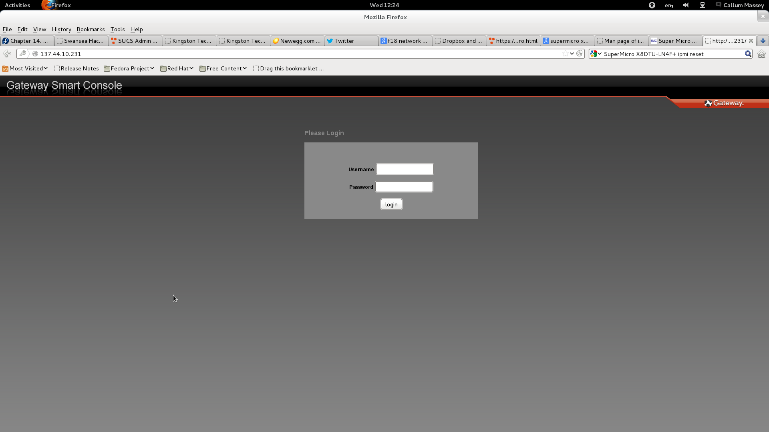
Task: Expand the Most Visited bookmarks dropdown
Action: point(25,68)
